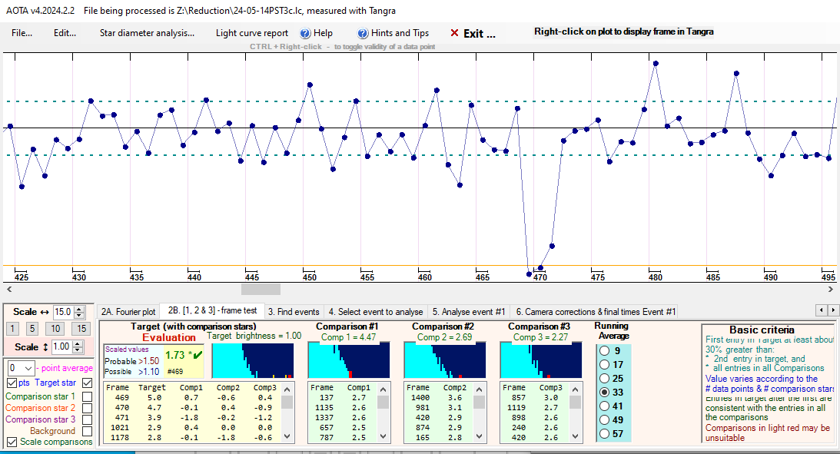Enable the Comparison star 2 checkbox
The height and width of the screenshot is (454, 840).
pyautogui.click(x=88, y=408)
